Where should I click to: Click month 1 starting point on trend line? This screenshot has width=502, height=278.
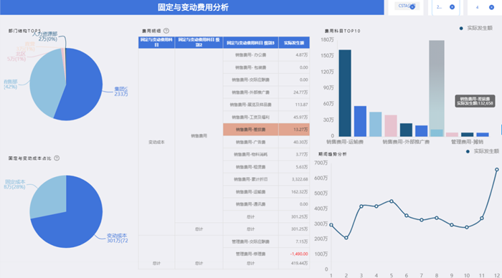[x=331, y=225]
